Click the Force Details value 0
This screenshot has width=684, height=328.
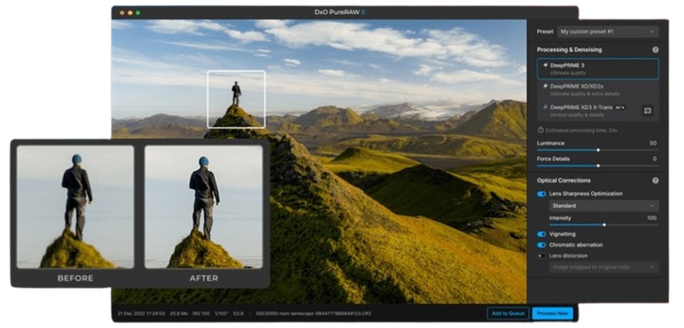pos(655,159)
